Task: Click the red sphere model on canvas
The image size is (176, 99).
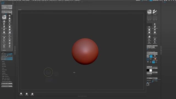Action: (85, 51)
